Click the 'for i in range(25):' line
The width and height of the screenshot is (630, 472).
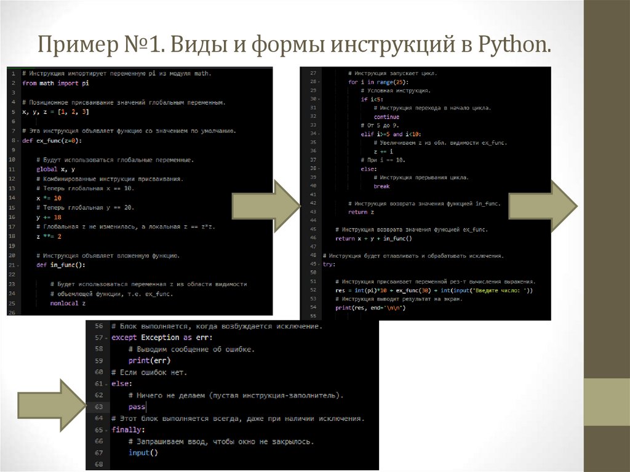(378, 82)
